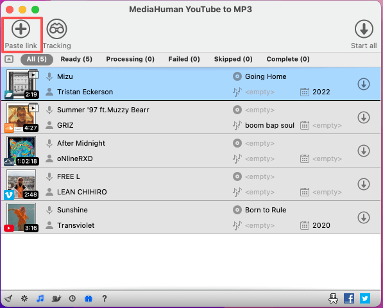Image resolution: width=383 pixels, height=308 pixels.
Task: Click the SoundCloud badge on Summer '97 thumbnail
Action: [9, 128]
